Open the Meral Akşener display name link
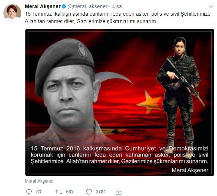The height and width of the screenshot is (196, 217). (43, 6)
